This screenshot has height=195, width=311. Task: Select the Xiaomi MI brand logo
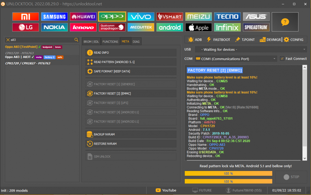click(x=25, y=17)
